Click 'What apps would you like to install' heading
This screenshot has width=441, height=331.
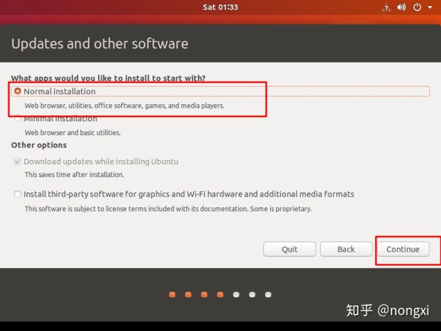click(108, 78)
